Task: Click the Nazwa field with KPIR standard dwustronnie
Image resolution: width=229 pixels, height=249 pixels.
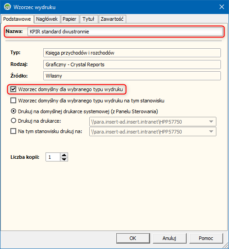Action: pos(125,32)
